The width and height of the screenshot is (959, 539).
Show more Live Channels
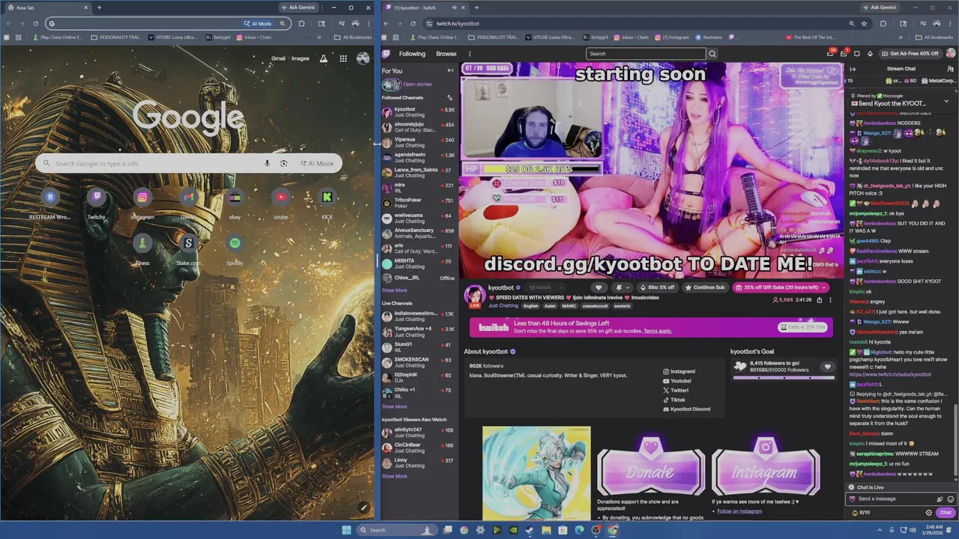[394, 406]
